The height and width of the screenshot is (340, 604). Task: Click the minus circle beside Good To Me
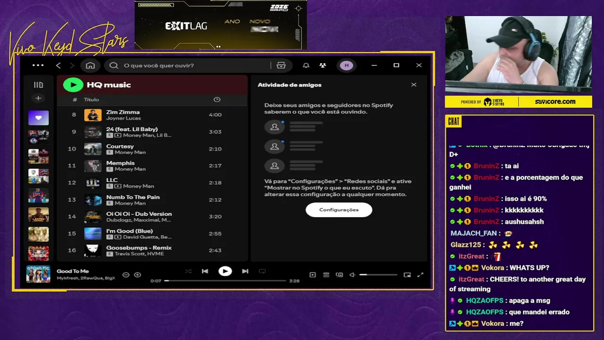[126, 275]
